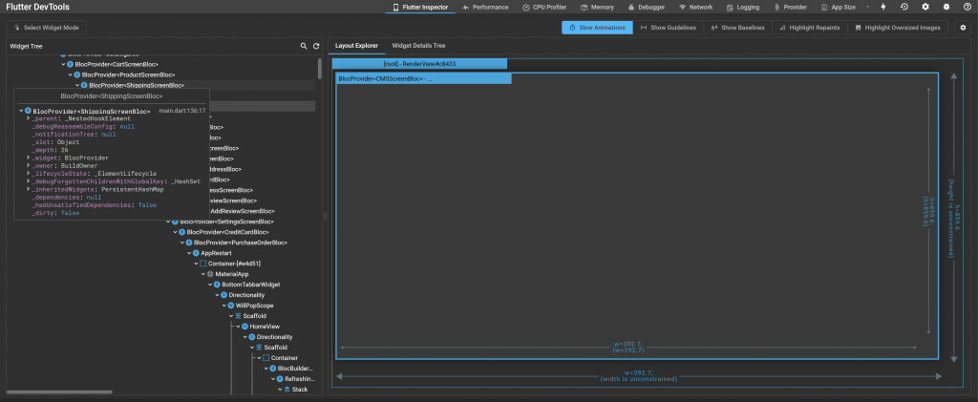
Task: Open the Debugger tab
Action: tap(648, 7)
